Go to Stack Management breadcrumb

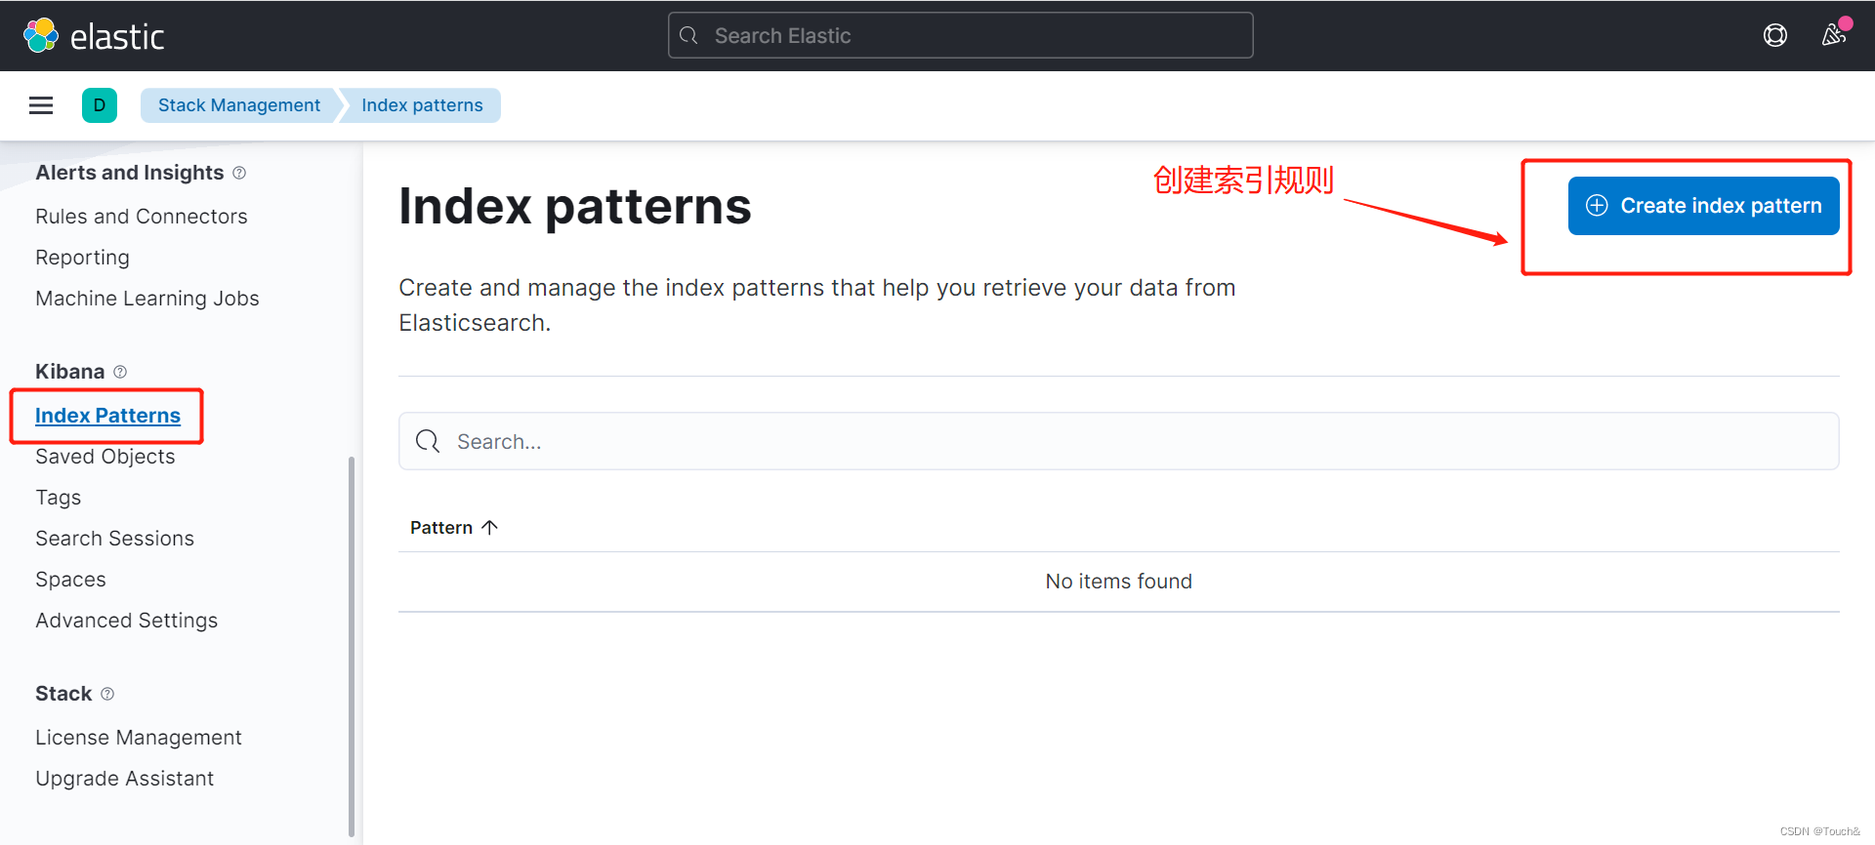coord(239,105)
